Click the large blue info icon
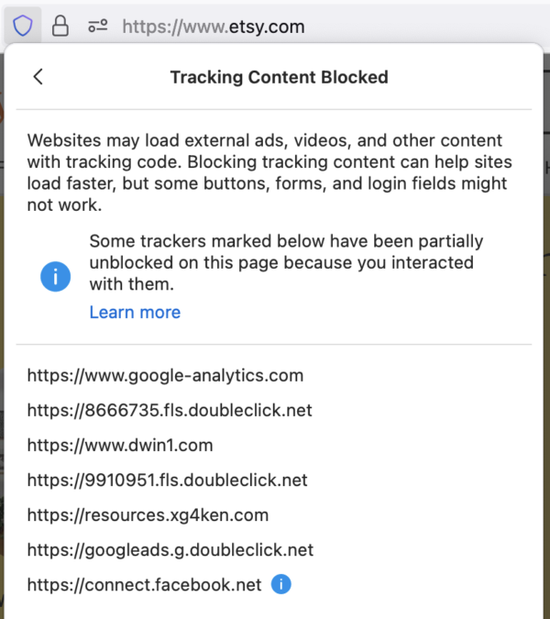The width and height of the screenshot is (550, 619). 55,276
